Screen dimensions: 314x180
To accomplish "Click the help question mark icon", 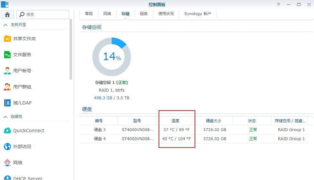I will (x=278, y=4).
